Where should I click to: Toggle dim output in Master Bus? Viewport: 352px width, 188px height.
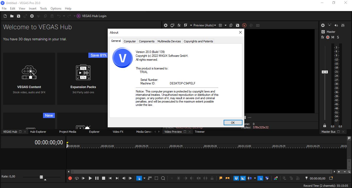click(336, 25)
